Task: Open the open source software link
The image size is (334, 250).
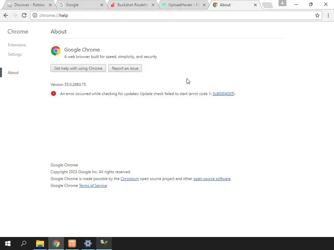Action: coord(212,179)
